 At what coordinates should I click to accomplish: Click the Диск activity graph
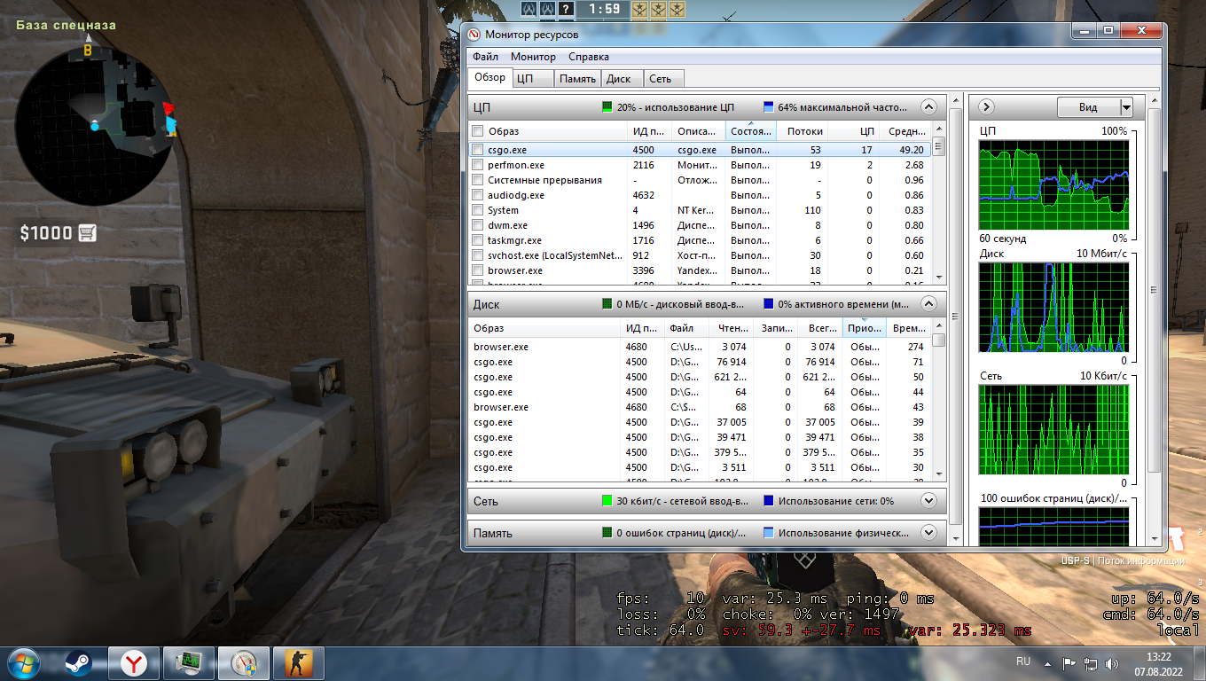click(x=1053, y=308)
